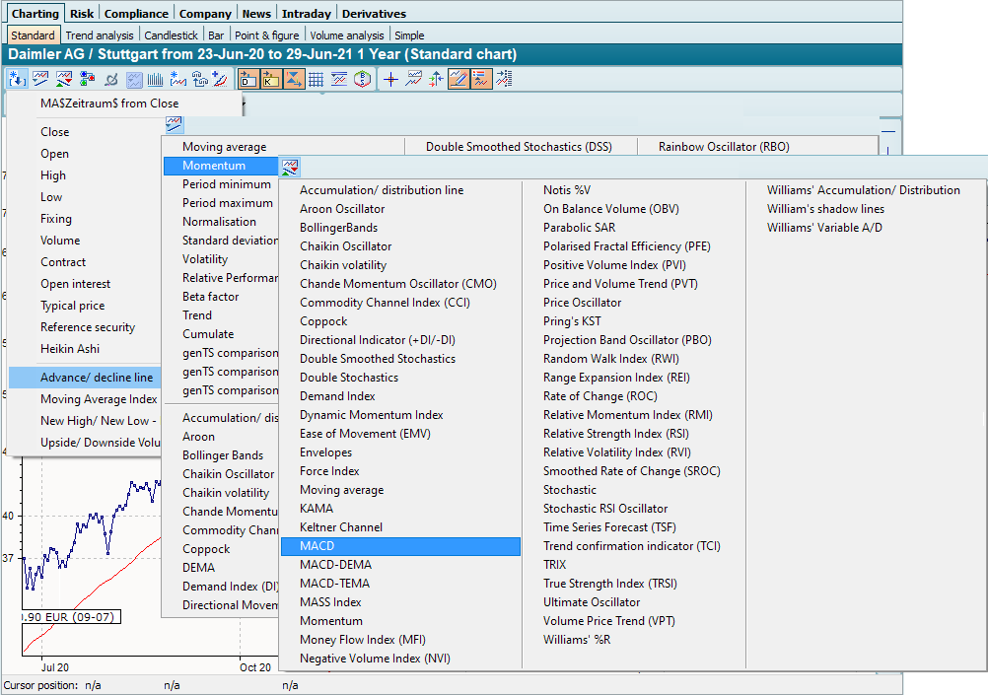The width and height of the screenshot is (988, 695).
Task: Click the circular B/S signals icon
Action: [x=363, y=80]
